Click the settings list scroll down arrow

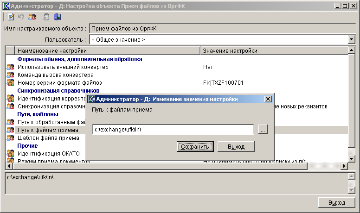[351, 159]
